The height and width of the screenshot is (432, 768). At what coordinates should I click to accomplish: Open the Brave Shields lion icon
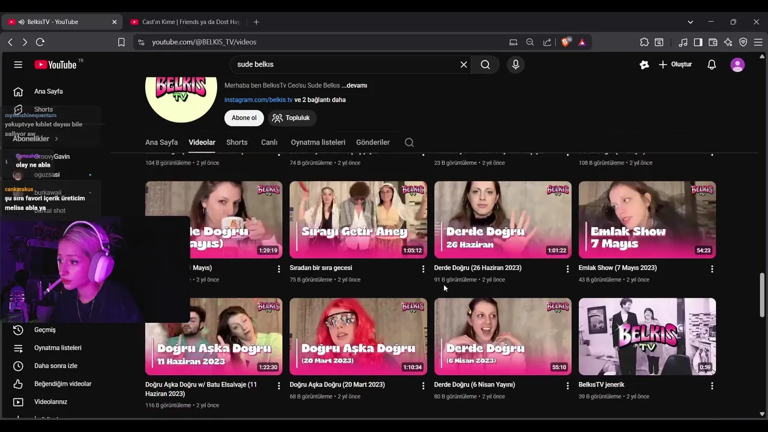tap(565, 42)
